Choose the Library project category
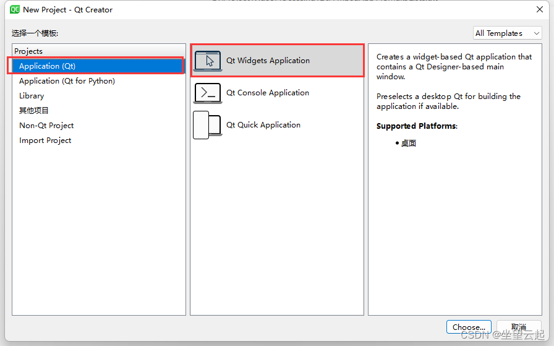 (x=32, y=96)
